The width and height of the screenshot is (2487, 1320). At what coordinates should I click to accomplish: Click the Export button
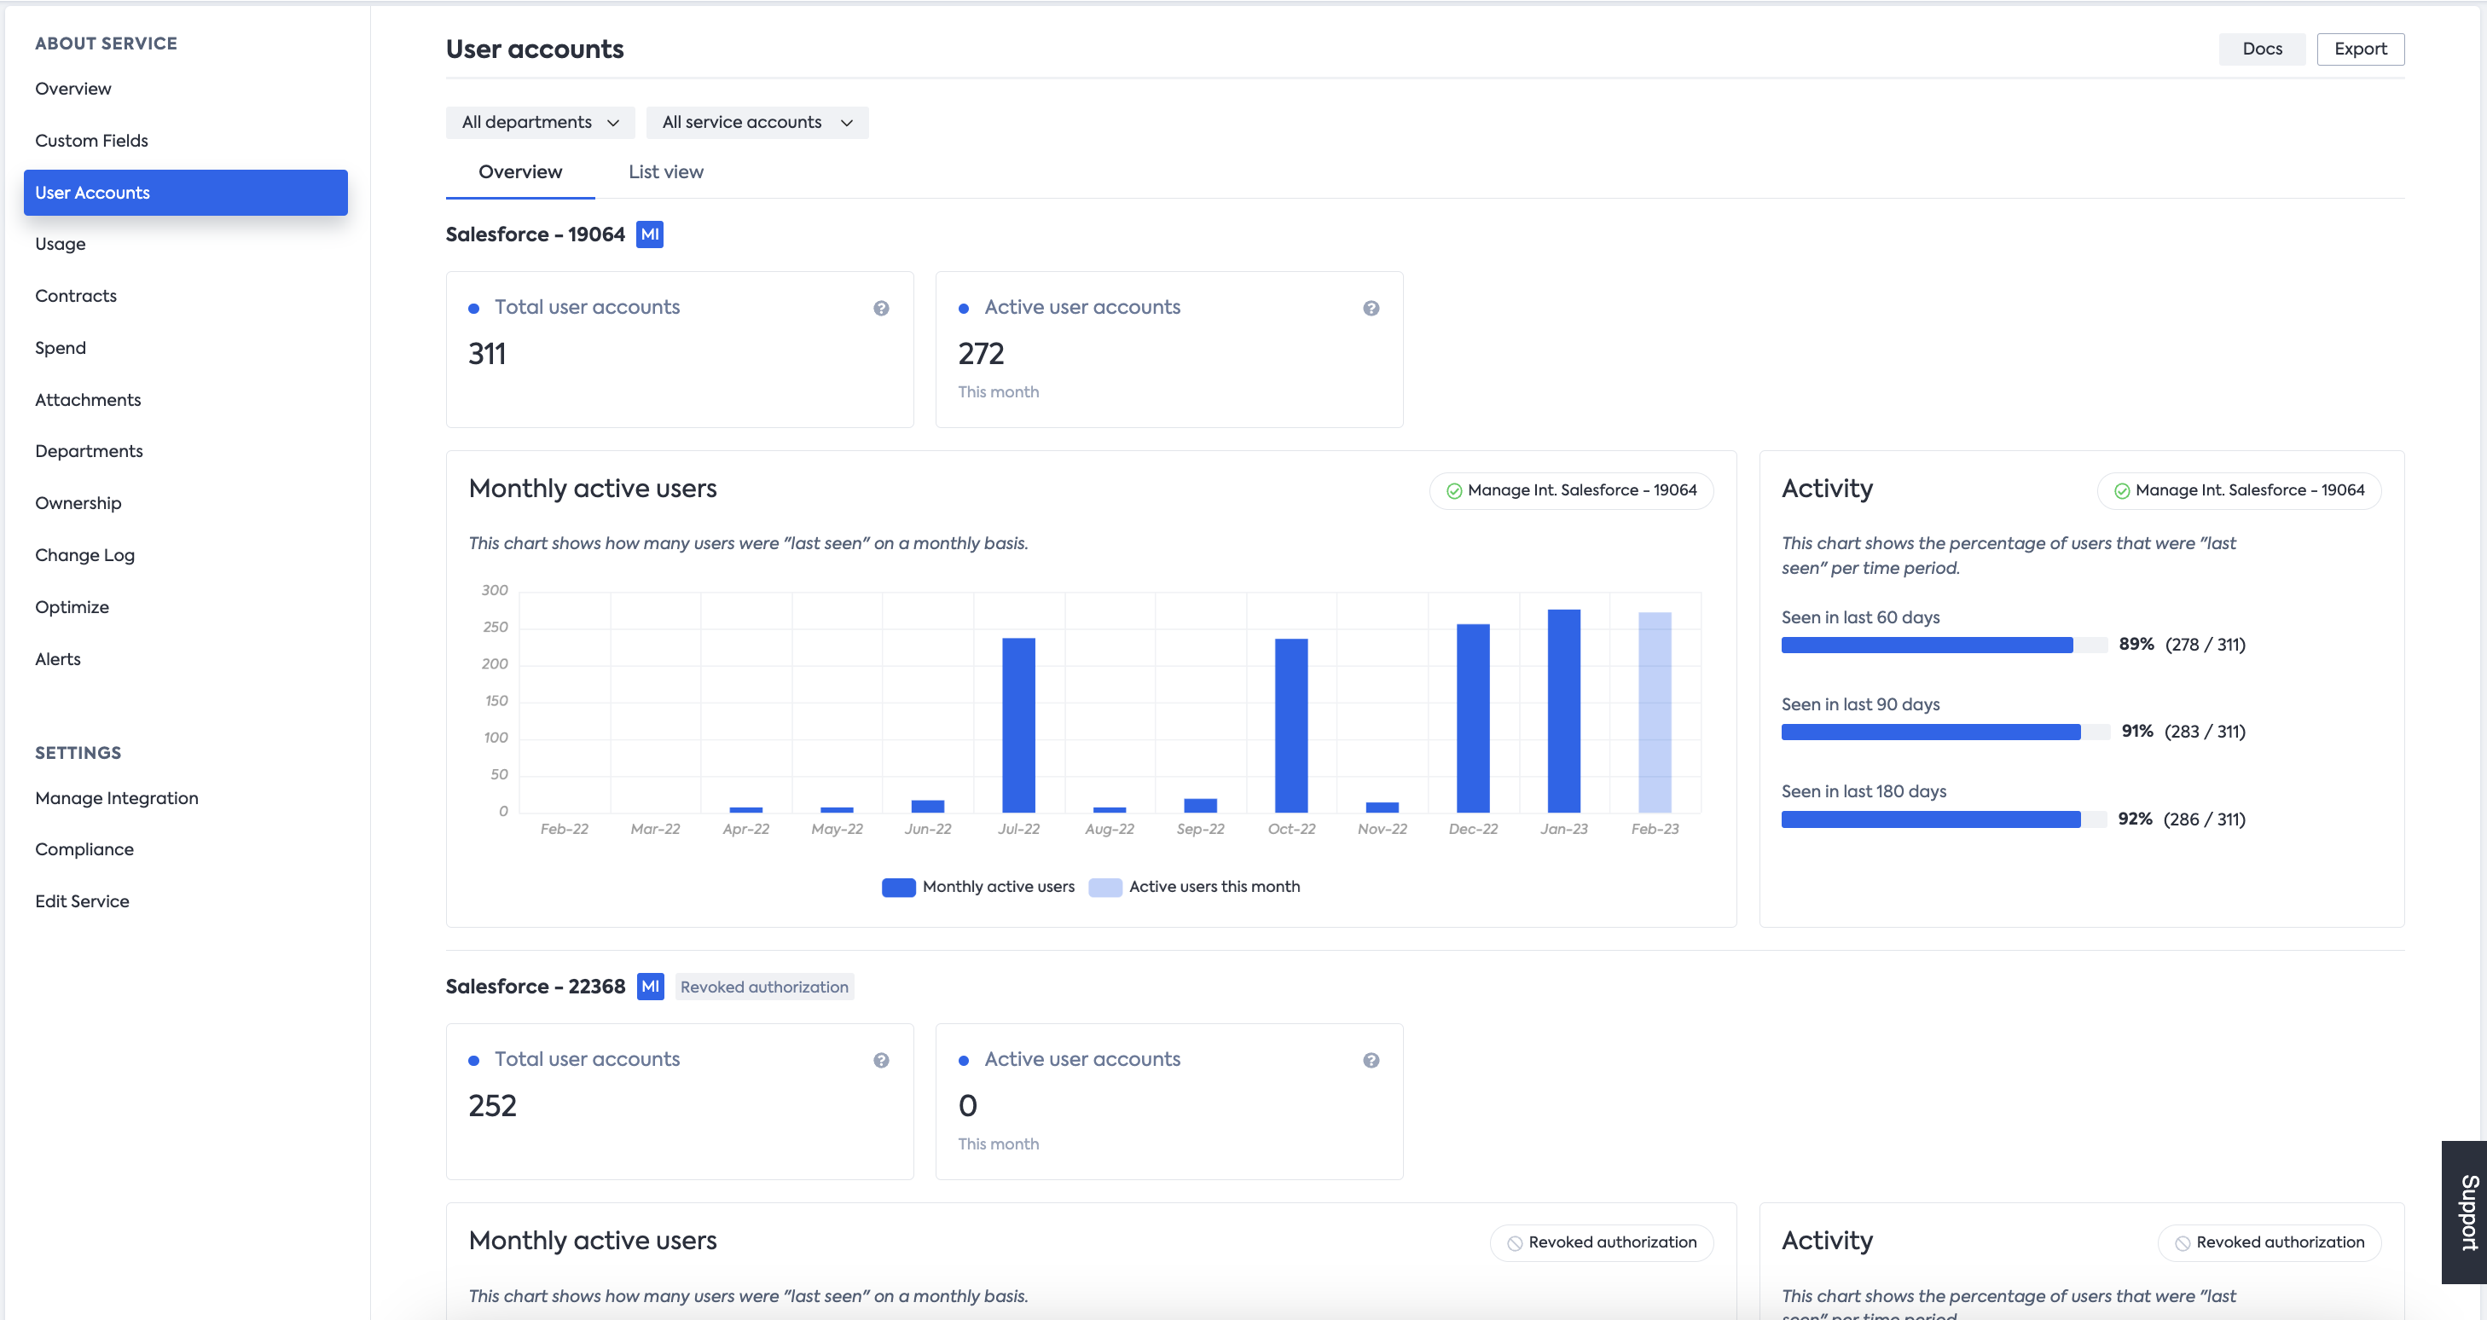point(2360,49)
